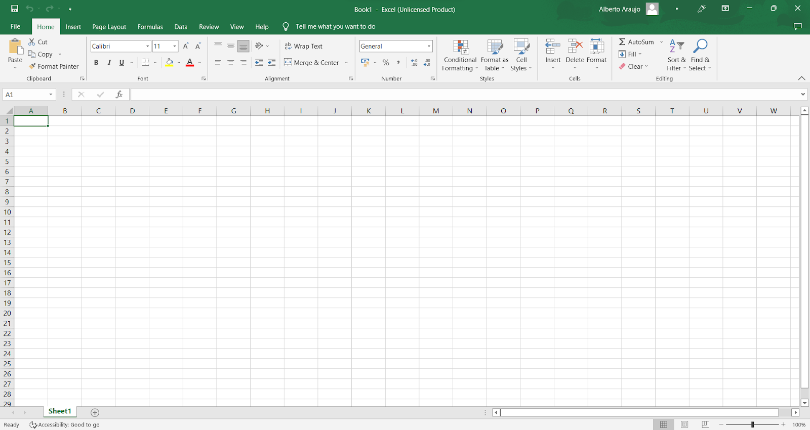The image size is (810, 430).
Task: Collapse the ribbon with chevron
Action: click(801, 78)
